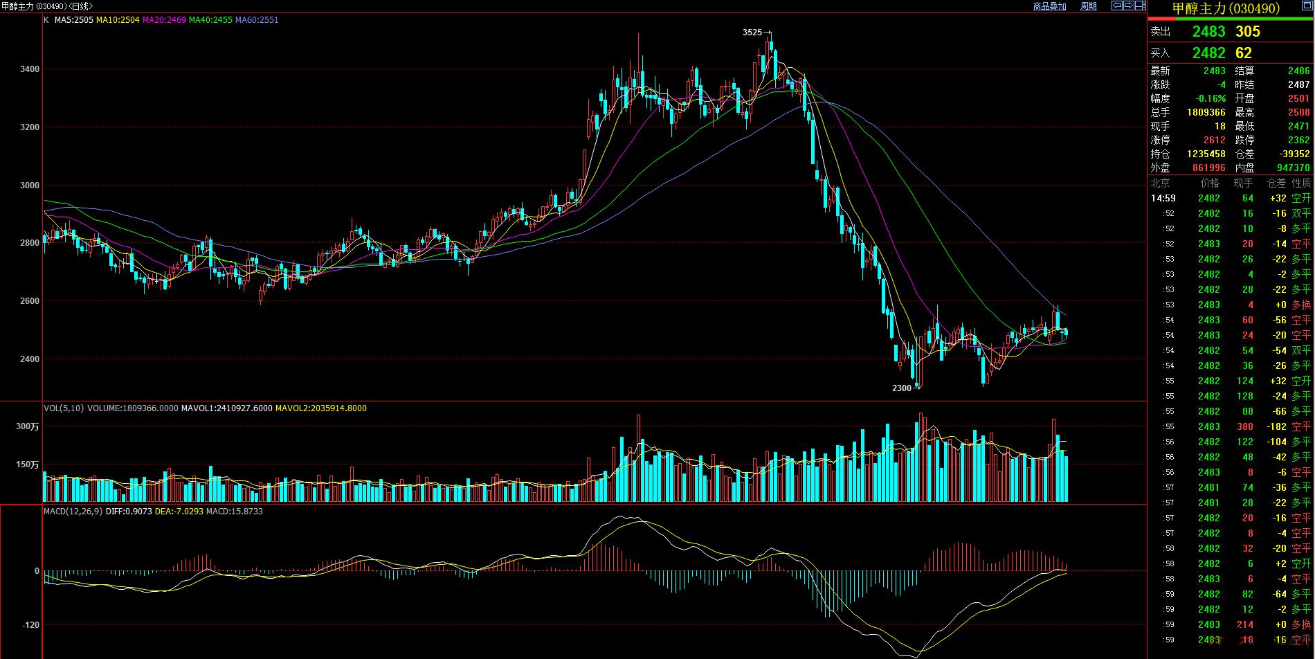
Task: Click the 性质 column header in trades list
Action: [x=1301, y=183]
